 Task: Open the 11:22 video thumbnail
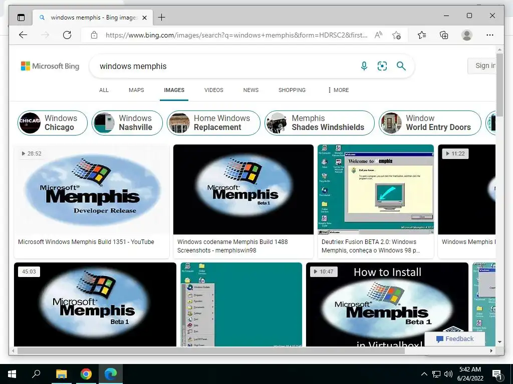466,189
